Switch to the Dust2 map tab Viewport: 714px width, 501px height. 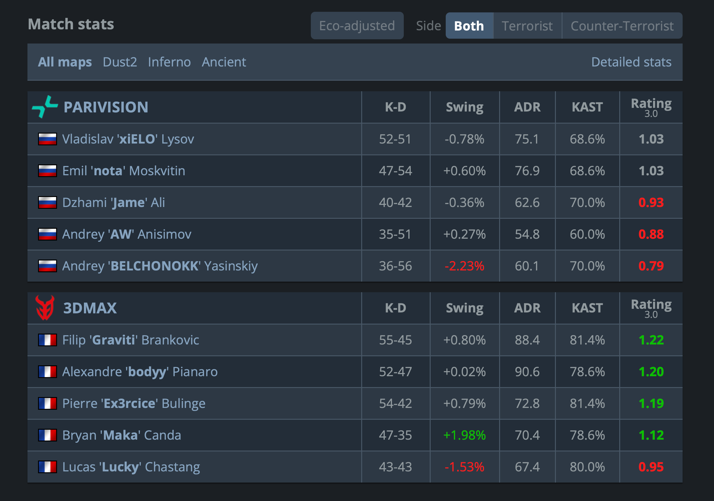pos(120,62)
